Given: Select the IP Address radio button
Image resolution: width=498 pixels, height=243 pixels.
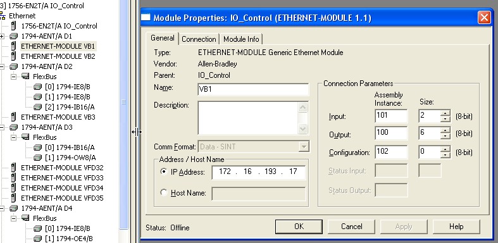Looking at the screenshot, I should 164,172.
